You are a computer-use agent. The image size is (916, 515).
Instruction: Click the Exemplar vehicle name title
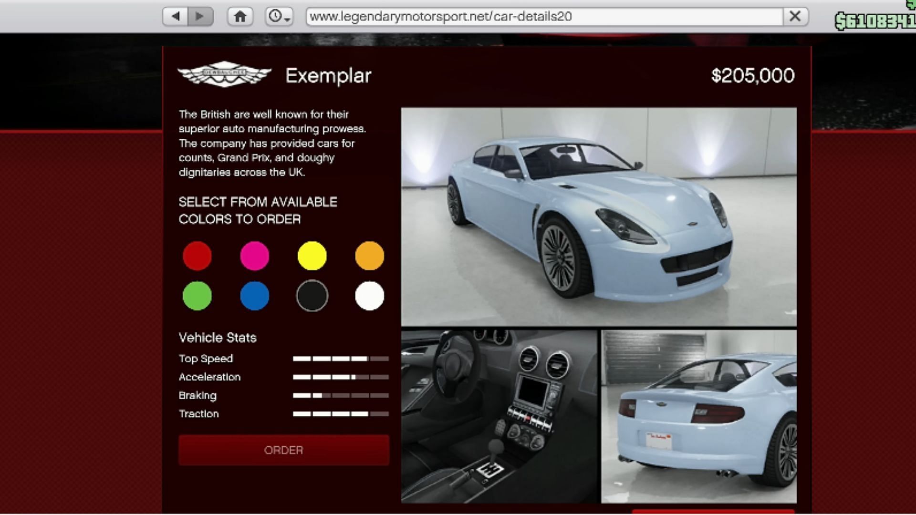[x=328, y=75]
